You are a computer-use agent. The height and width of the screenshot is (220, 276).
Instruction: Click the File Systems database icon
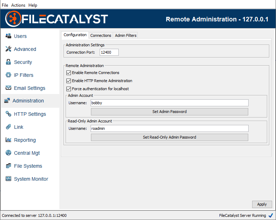(8, 166)
